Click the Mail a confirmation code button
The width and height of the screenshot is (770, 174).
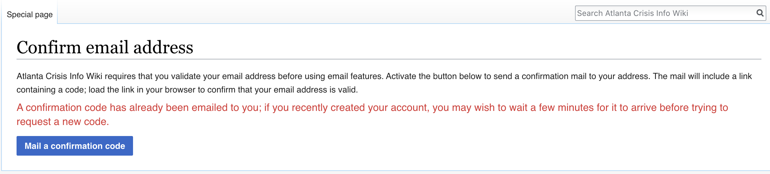[x=75, y=146]
